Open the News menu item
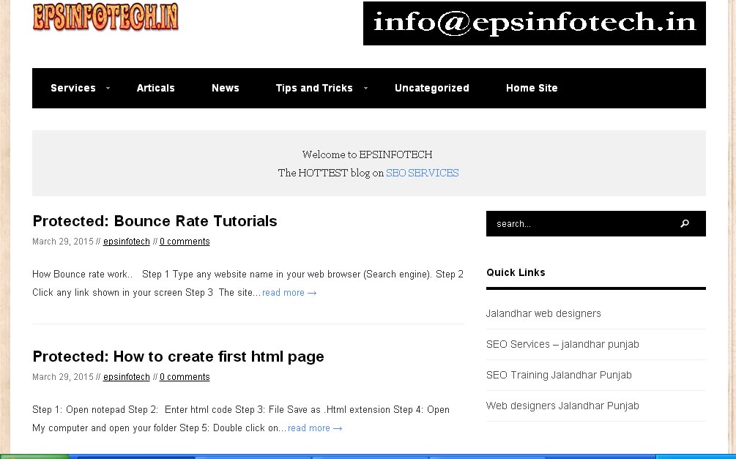 click(x=225, y=88)
